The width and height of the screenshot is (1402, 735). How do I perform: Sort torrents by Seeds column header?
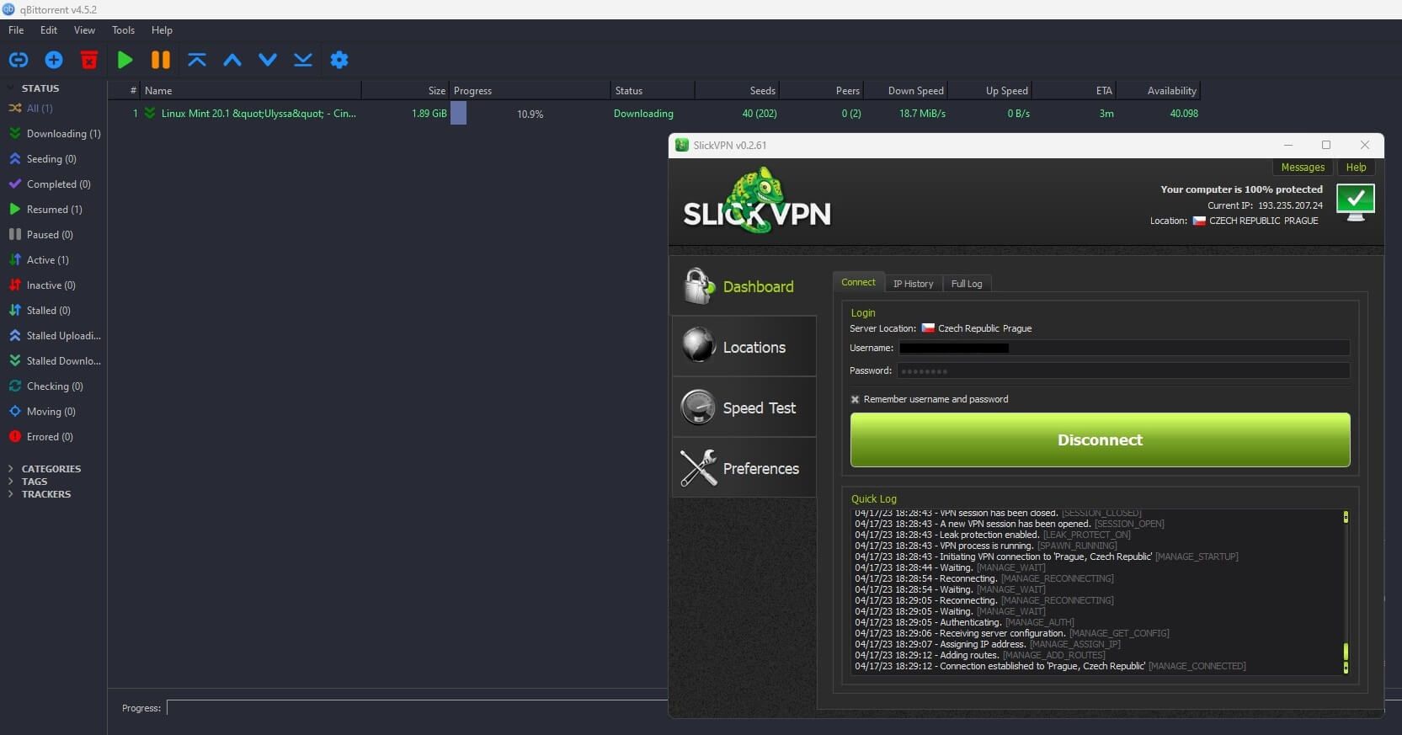[x=737, y=90]
